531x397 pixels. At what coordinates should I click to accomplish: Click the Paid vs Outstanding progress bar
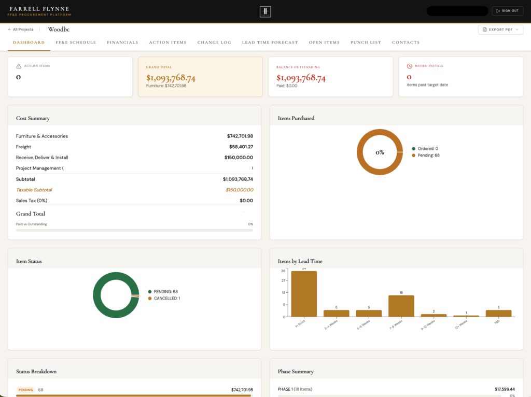pos(134,230)
